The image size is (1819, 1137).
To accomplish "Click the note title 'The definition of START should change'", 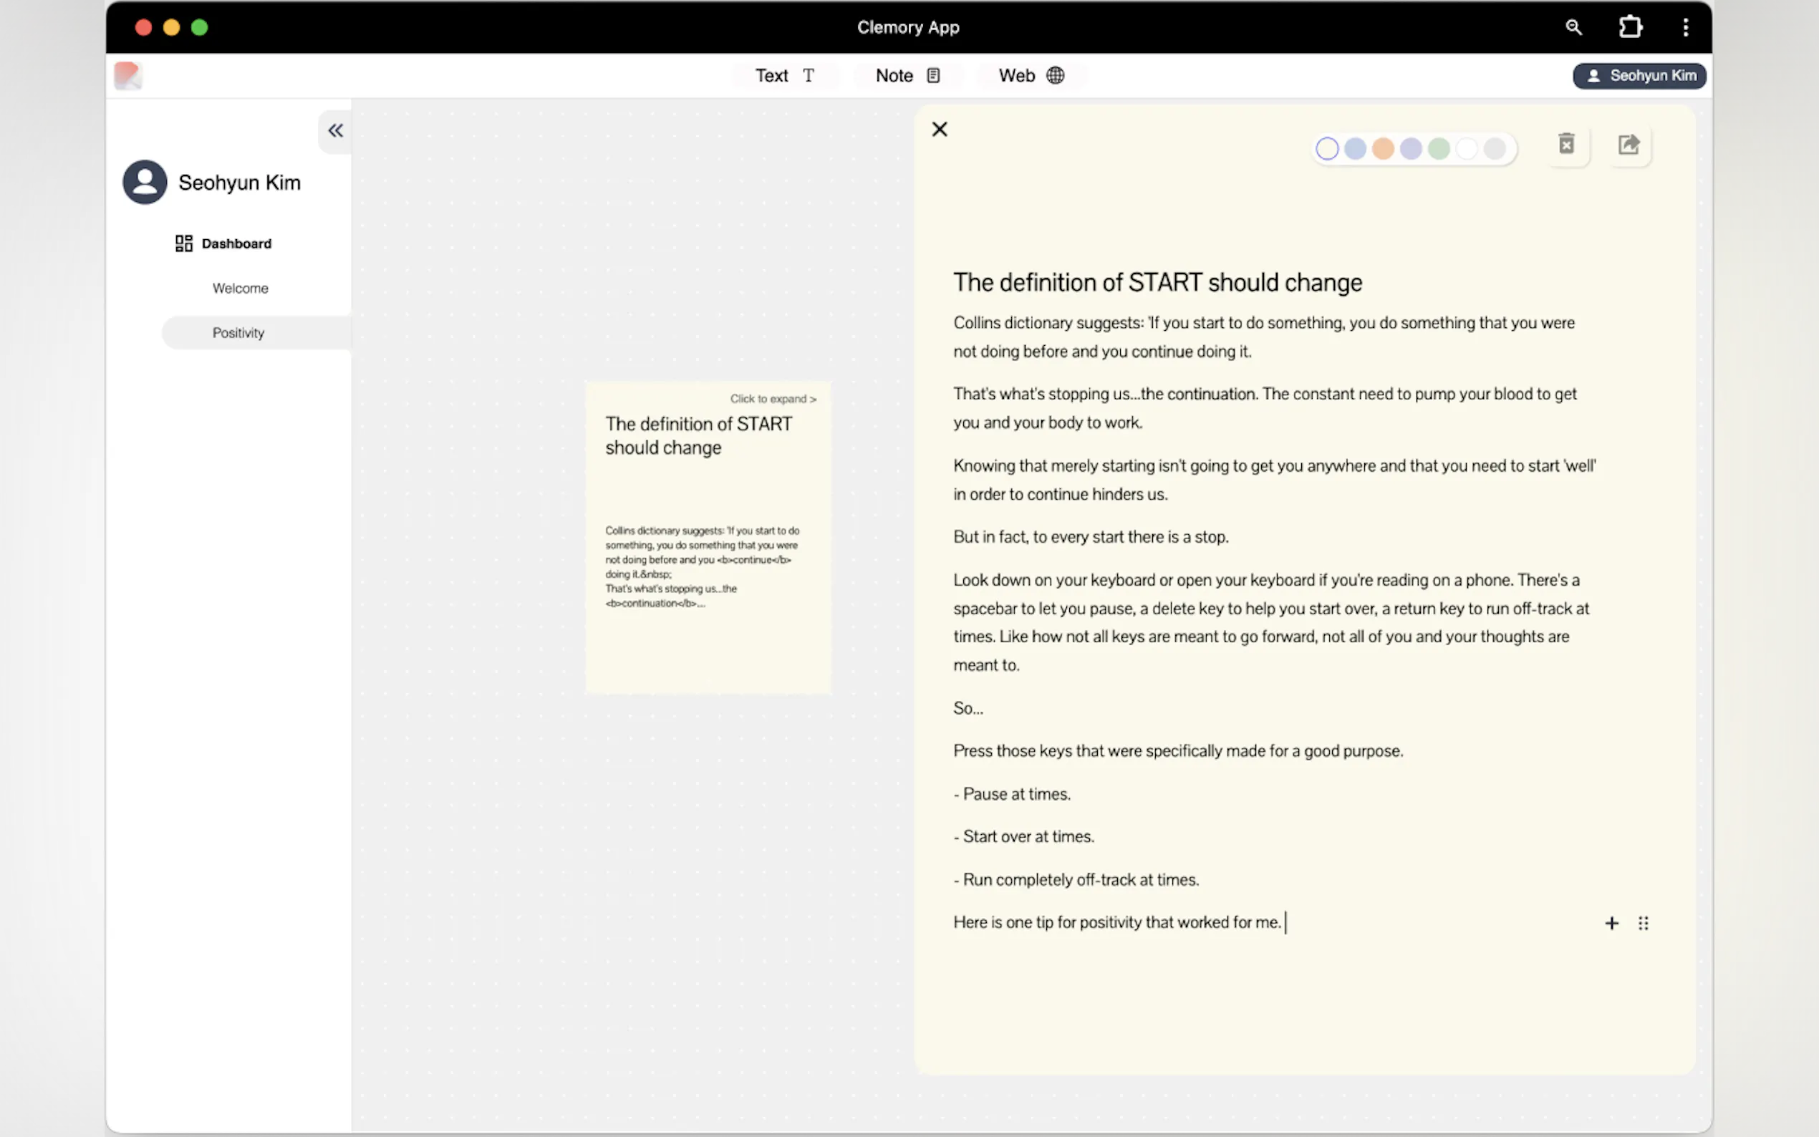I will coord(1157,282).
